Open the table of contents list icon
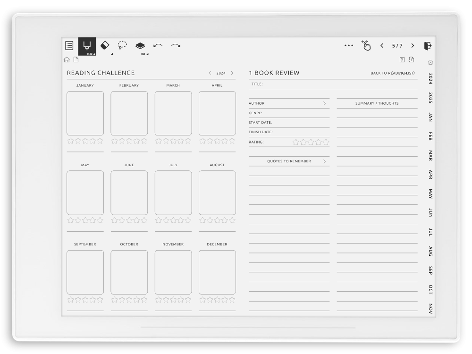Image resolution: width=472 pixels, height=354 pixels. [x=69, y=45]
